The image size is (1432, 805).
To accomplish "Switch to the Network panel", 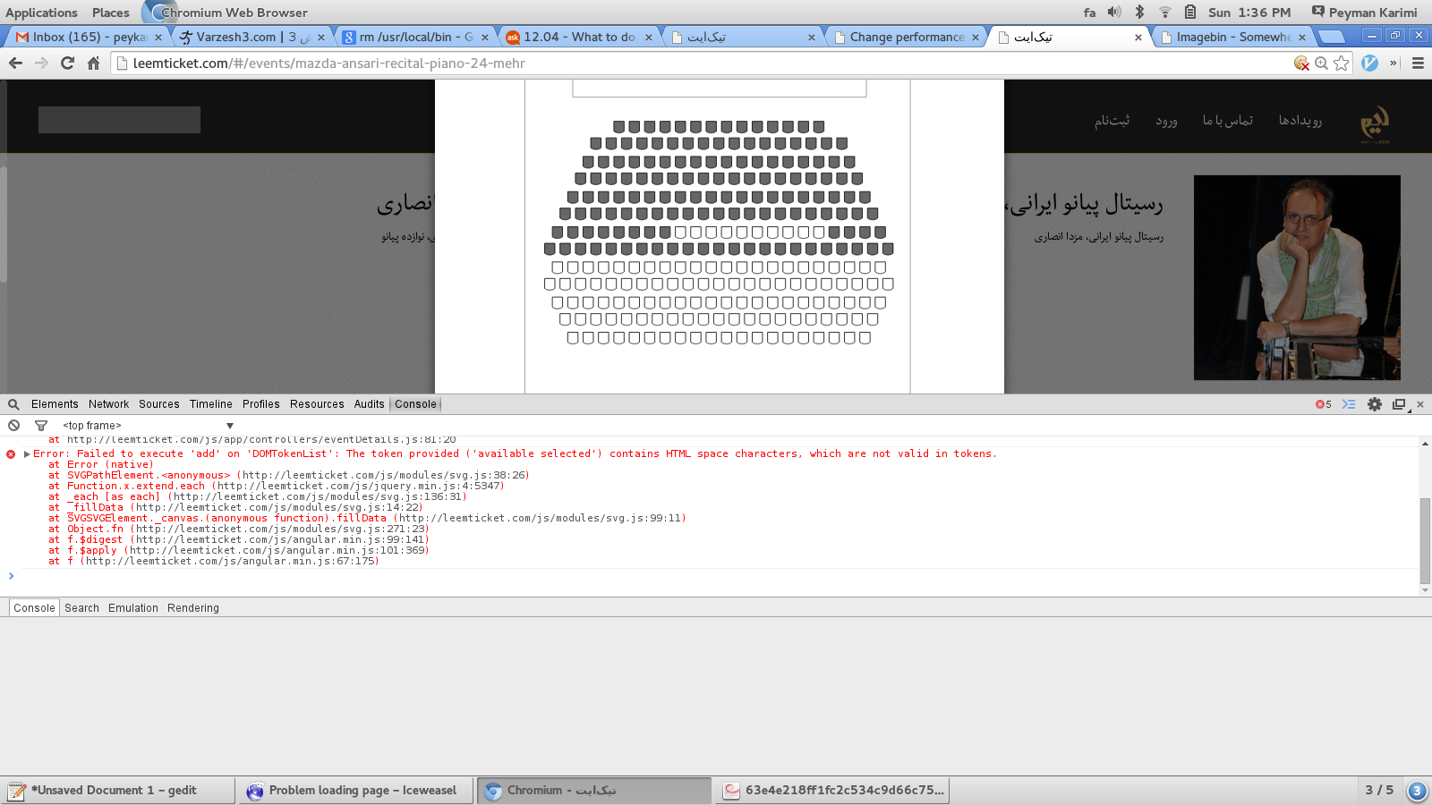I will (109, 404).
